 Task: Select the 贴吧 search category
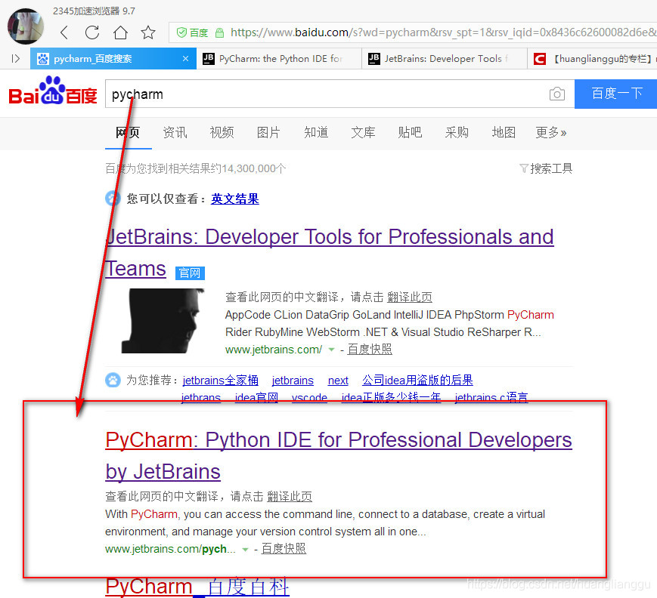tap(410, 132)
